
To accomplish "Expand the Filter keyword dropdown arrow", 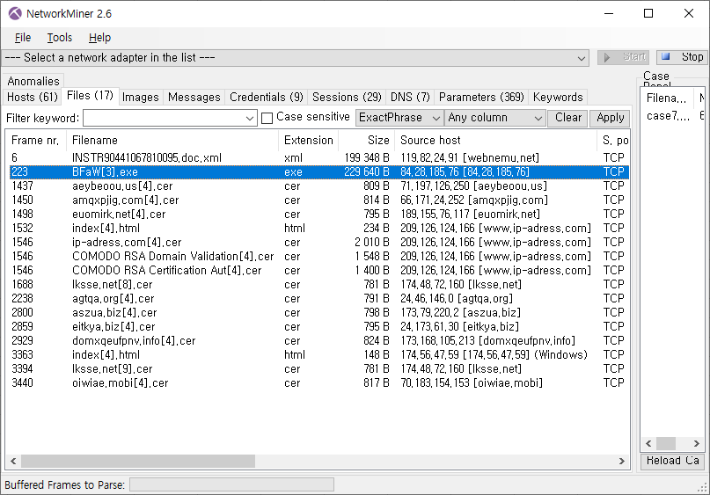I will coord(250,118).
